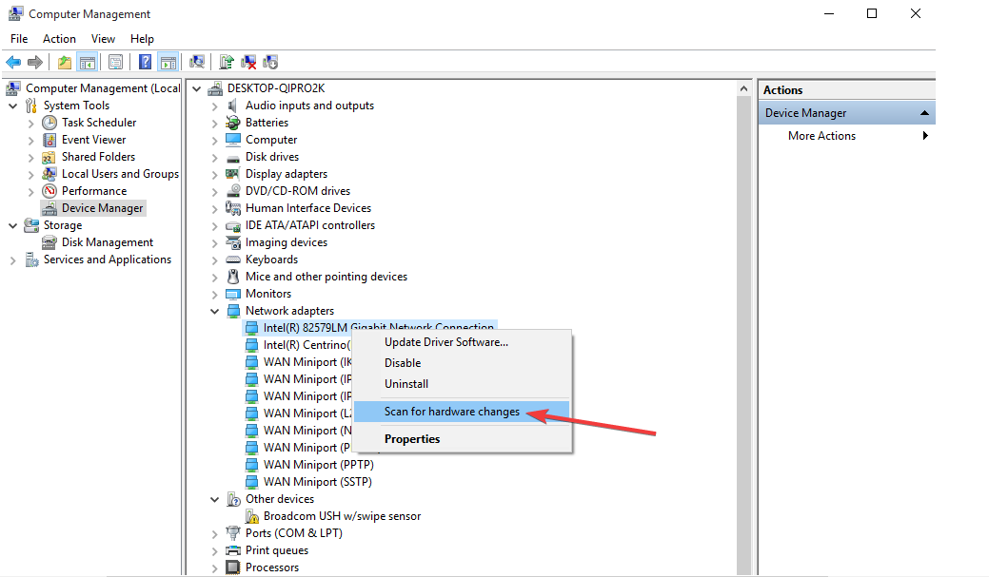Click the Up one level folder icon

pos(64,63)
